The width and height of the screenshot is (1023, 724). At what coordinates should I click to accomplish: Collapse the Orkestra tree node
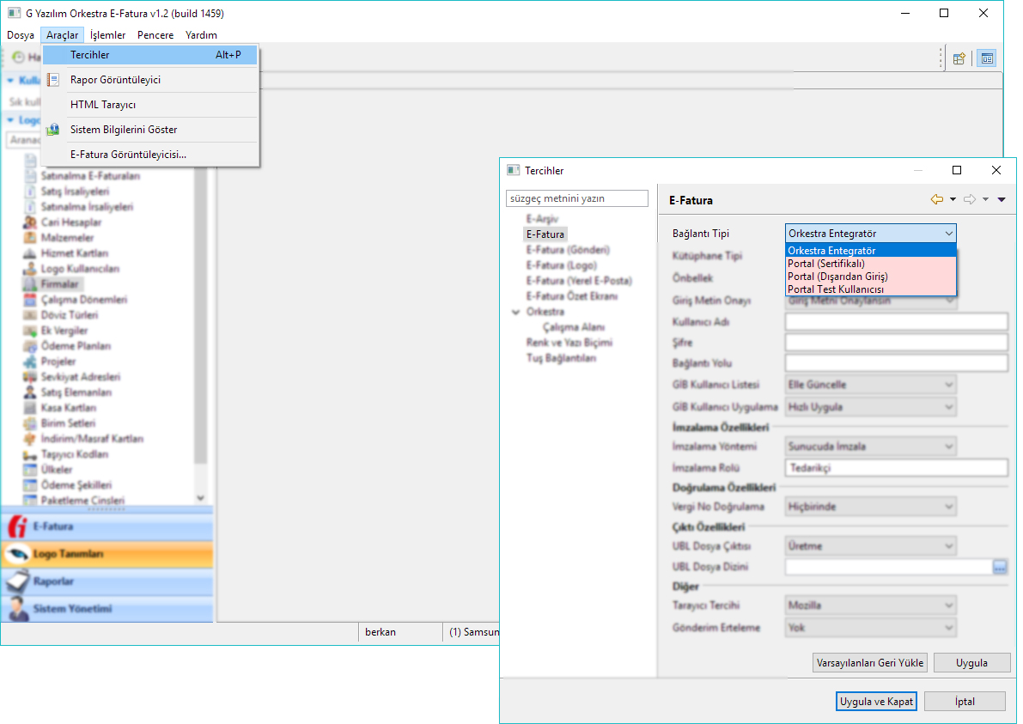click(x=516, y=312)
